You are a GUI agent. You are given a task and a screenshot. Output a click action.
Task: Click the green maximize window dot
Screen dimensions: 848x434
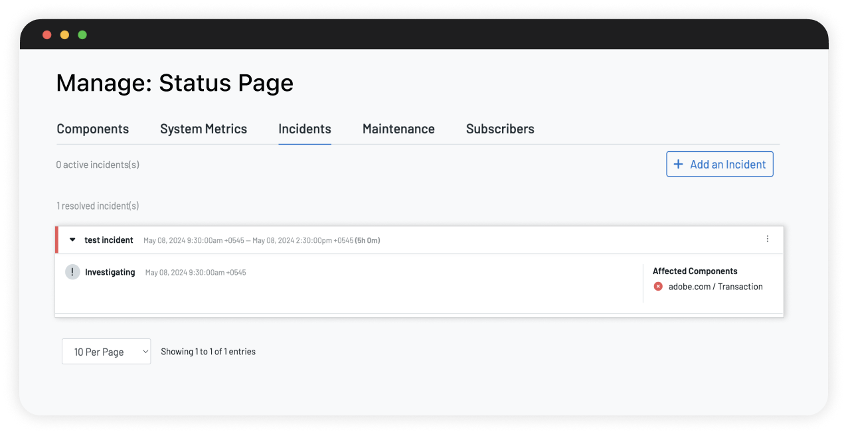pos(82,35)
